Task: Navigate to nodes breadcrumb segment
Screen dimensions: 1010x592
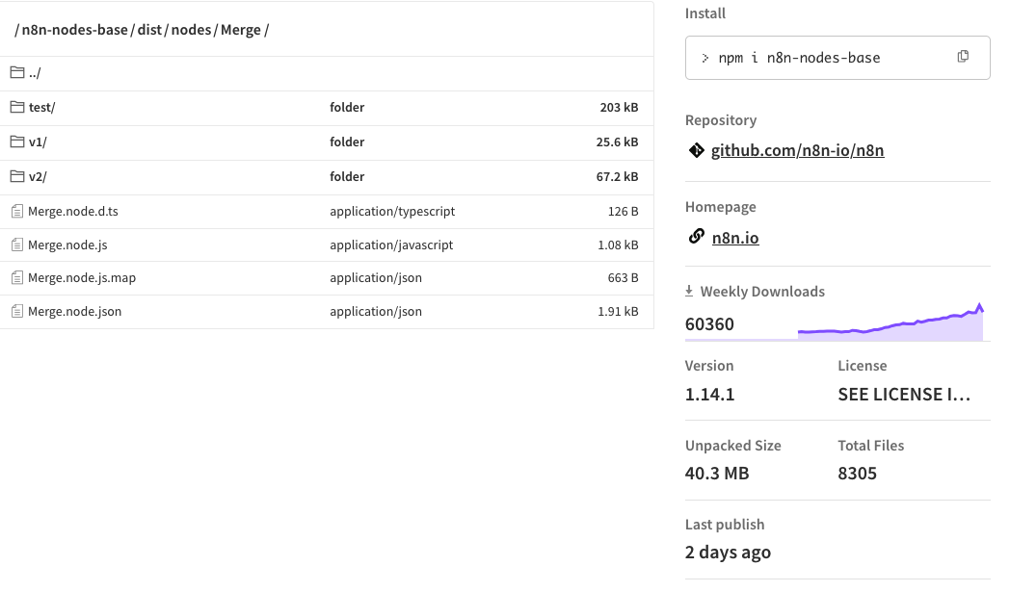Action: pyautogui.click(x=191, y=30)
